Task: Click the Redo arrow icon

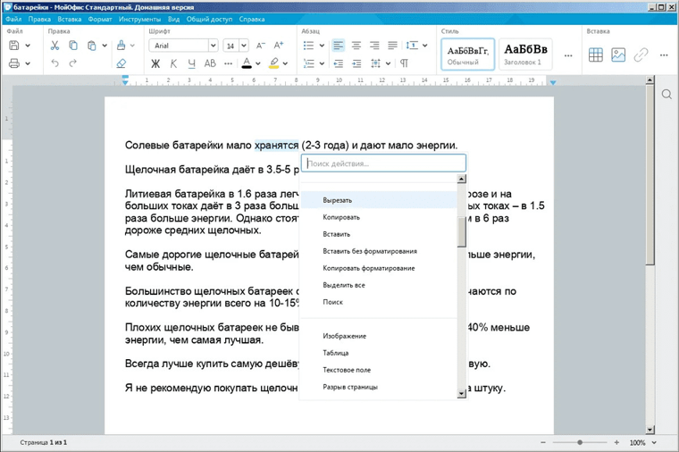Action: pos(72,63)
